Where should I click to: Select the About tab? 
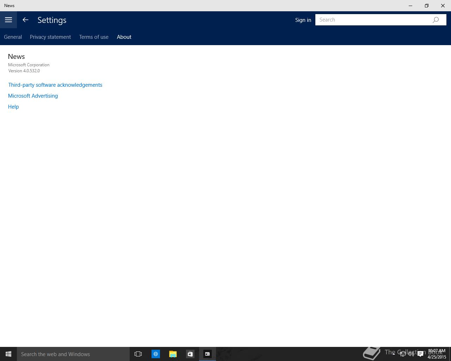(x=124, y=37)
